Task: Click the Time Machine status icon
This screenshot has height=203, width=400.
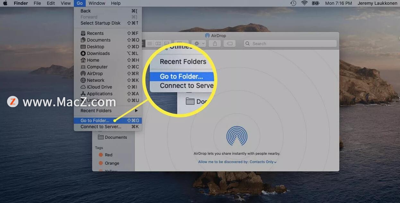Action: tap(293, 3)
